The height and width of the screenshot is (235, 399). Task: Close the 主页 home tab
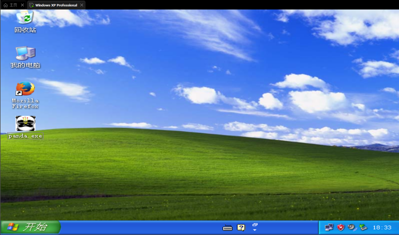click(22, 5)
